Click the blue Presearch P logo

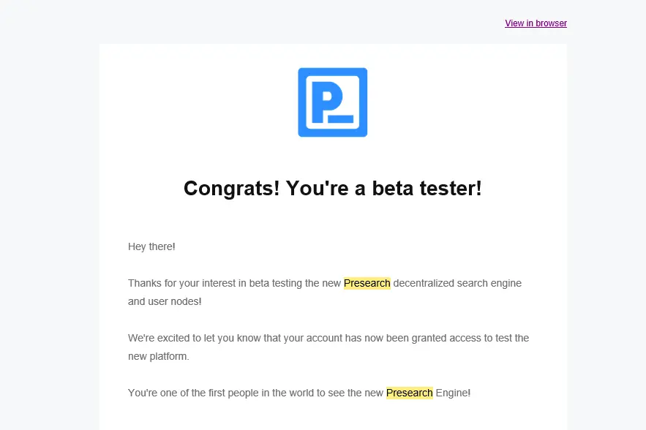[332, 102]
